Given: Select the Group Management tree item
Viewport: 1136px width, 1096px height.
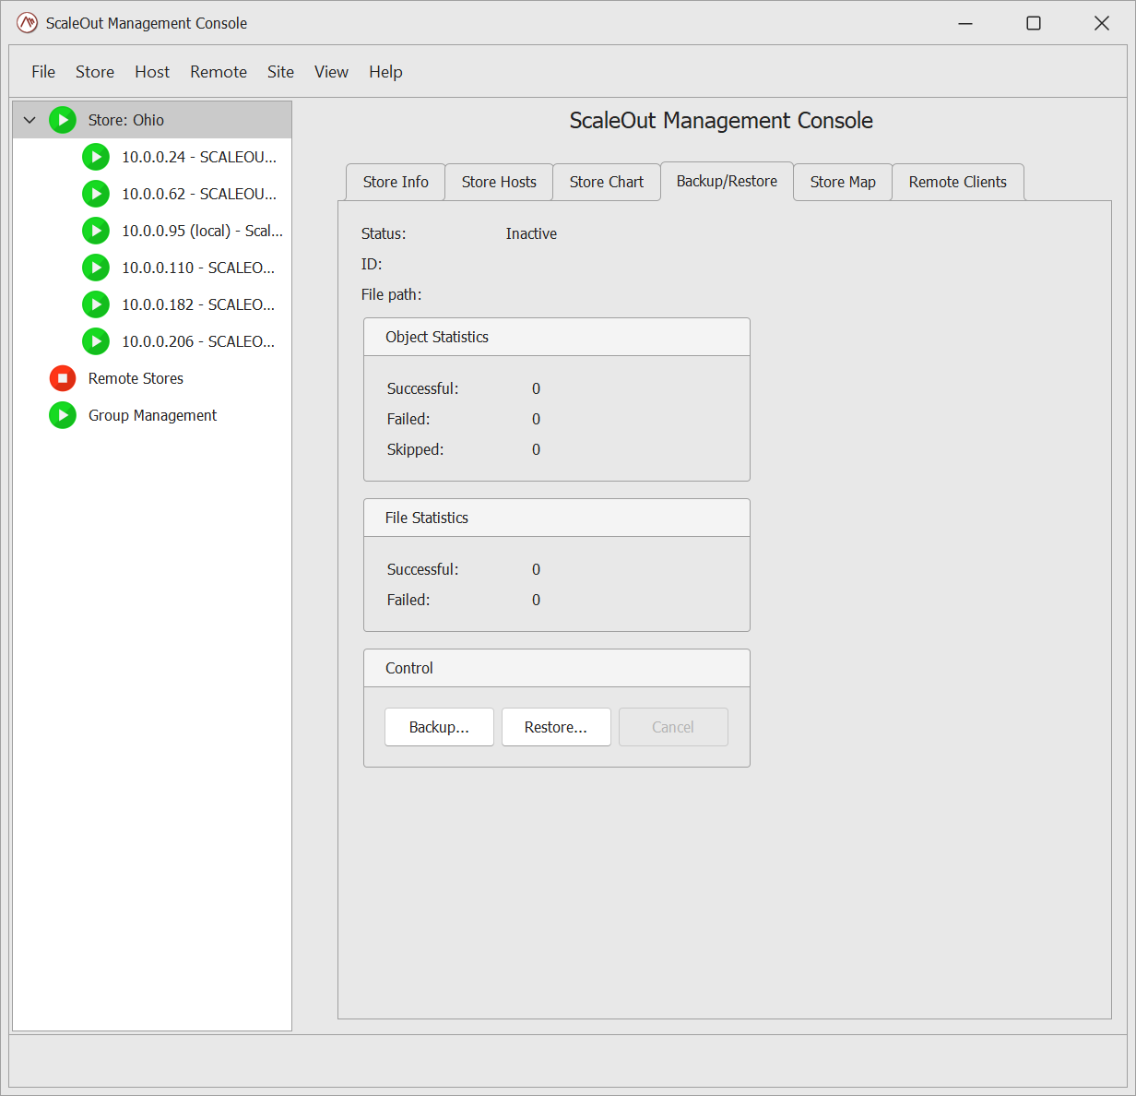Looking at the screenshot, I should point(152,415).
